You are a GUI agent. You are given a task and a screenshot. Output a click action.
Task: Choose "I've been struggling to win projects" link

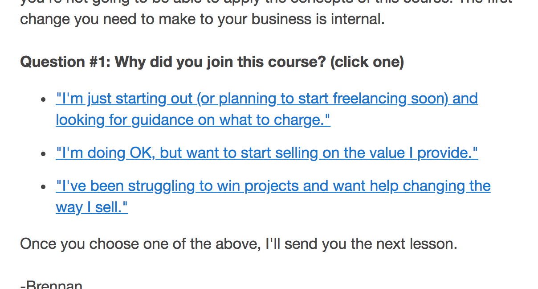click(x=273, y=196)
